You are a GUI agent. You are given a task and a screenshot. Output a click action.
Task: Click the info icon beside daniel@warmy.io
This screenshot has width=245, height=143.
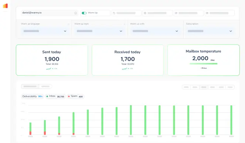(76, 13)
